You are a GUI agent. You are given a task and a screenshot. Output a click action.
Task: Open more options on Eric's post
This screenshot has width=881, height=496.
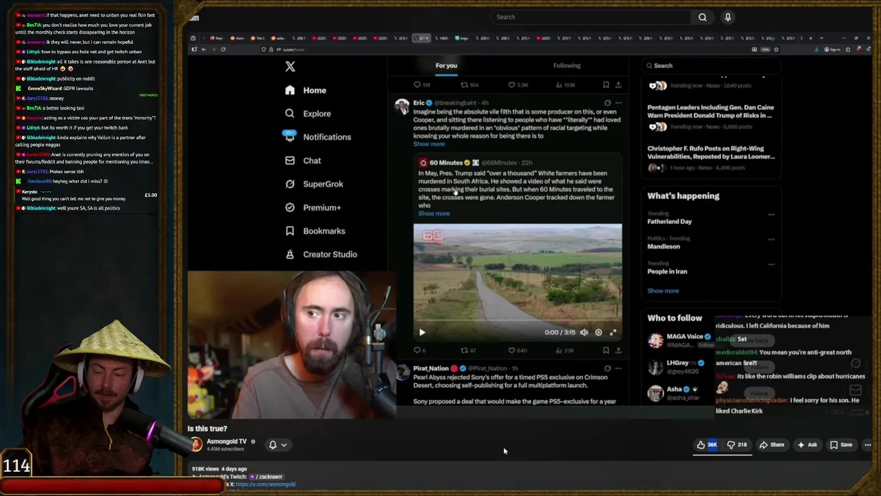tap(618, 103)
